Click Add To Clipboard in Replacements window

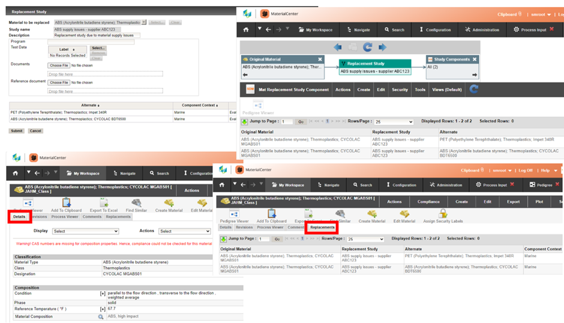(272, 216)
